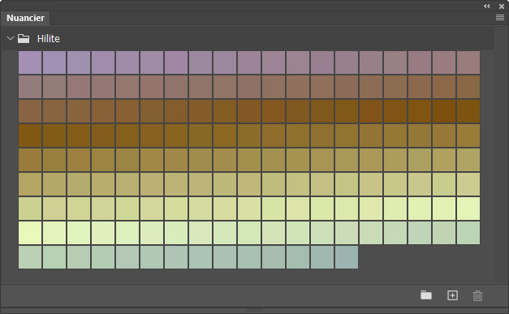The image size is (509, 314).
Task: Pick the rosy-brown swatch starting second row
Action: [x=30, y=87]
